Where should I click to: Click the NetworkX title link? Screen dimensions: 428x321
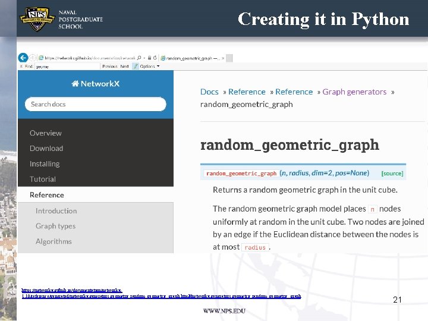point(100,84)
